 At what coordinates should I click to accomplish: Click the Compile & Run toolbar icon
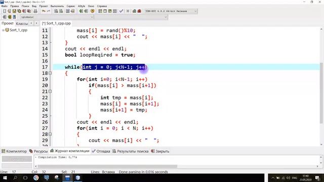point(110,11)
